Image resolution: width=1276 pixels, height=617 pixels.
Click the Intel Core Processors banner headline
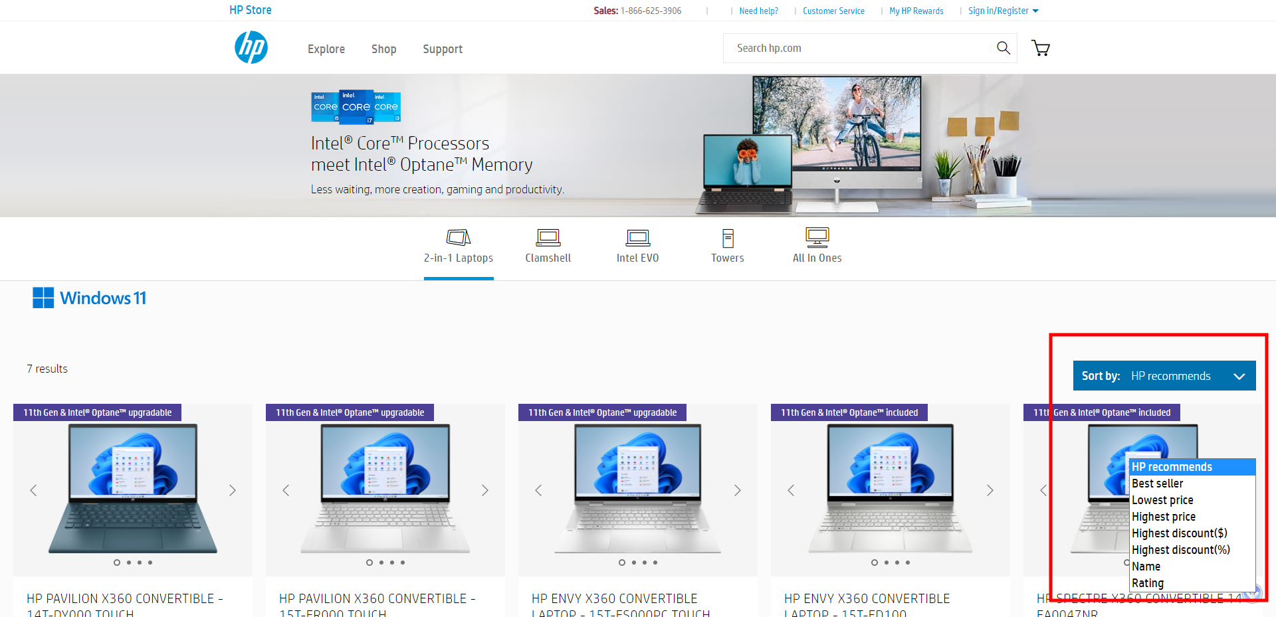coord(422,154)
